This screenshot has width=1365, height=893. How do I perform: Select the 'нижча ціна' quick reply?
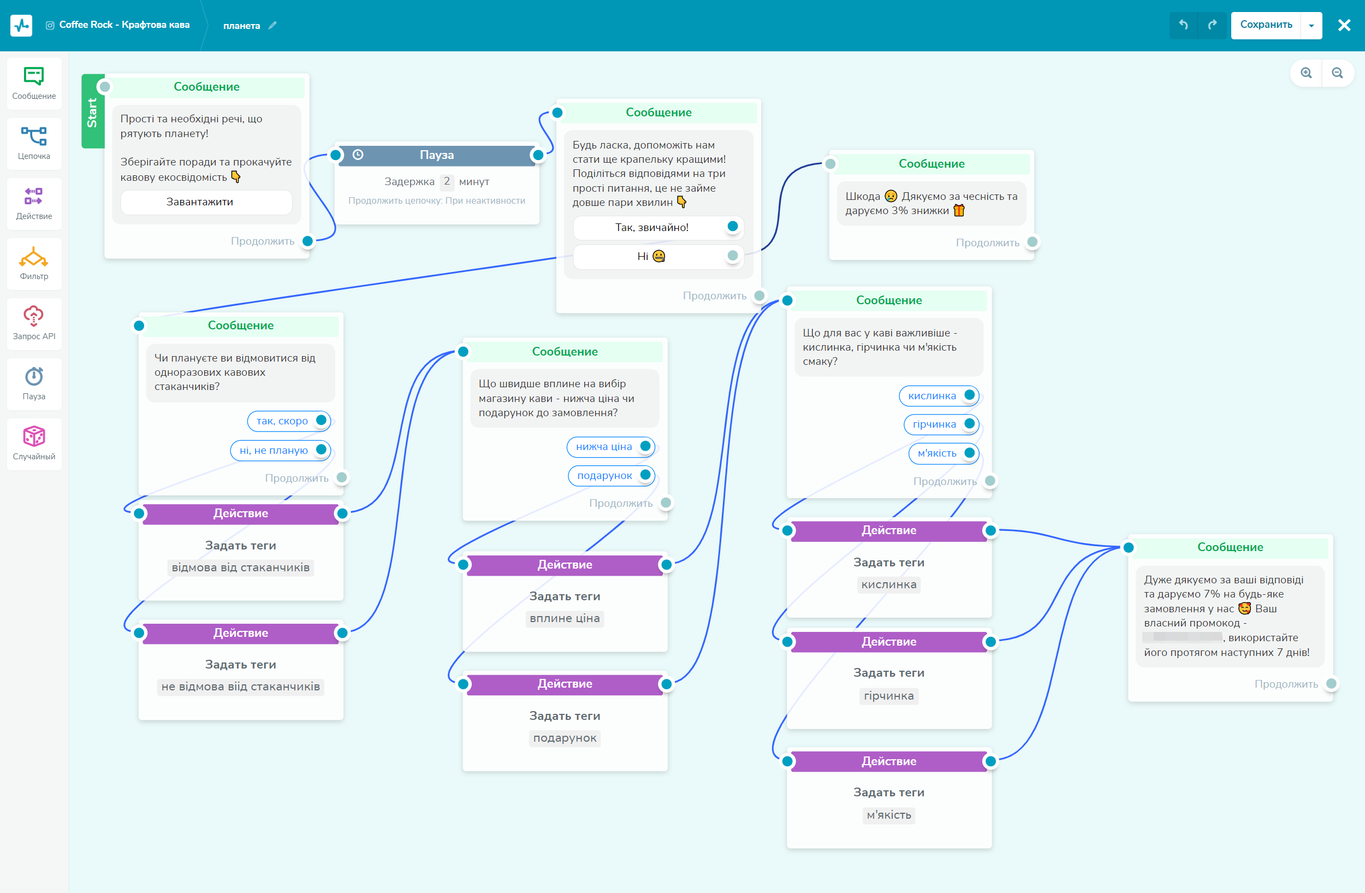tap(603, 447)
